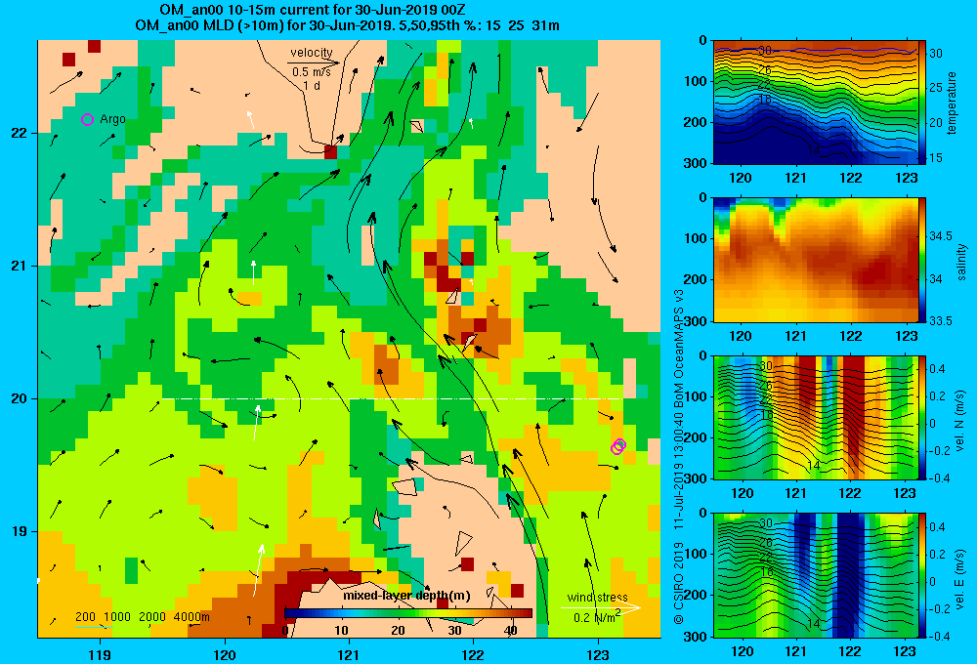Click the '15' tick on temperature color bar
The image size is (977, 664).
(936, 158)
